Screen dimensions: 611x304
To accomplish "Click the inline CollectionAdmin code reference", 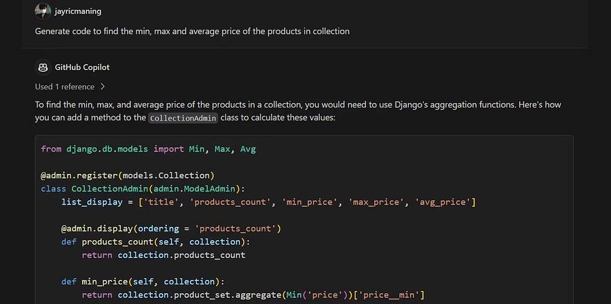I will (x=183, y=118).
